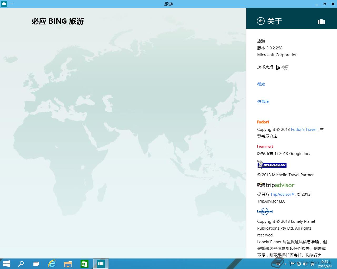Restore down the 旅游 window
The height and width of the screenshot is (269, 337).
tap(325, 4)
